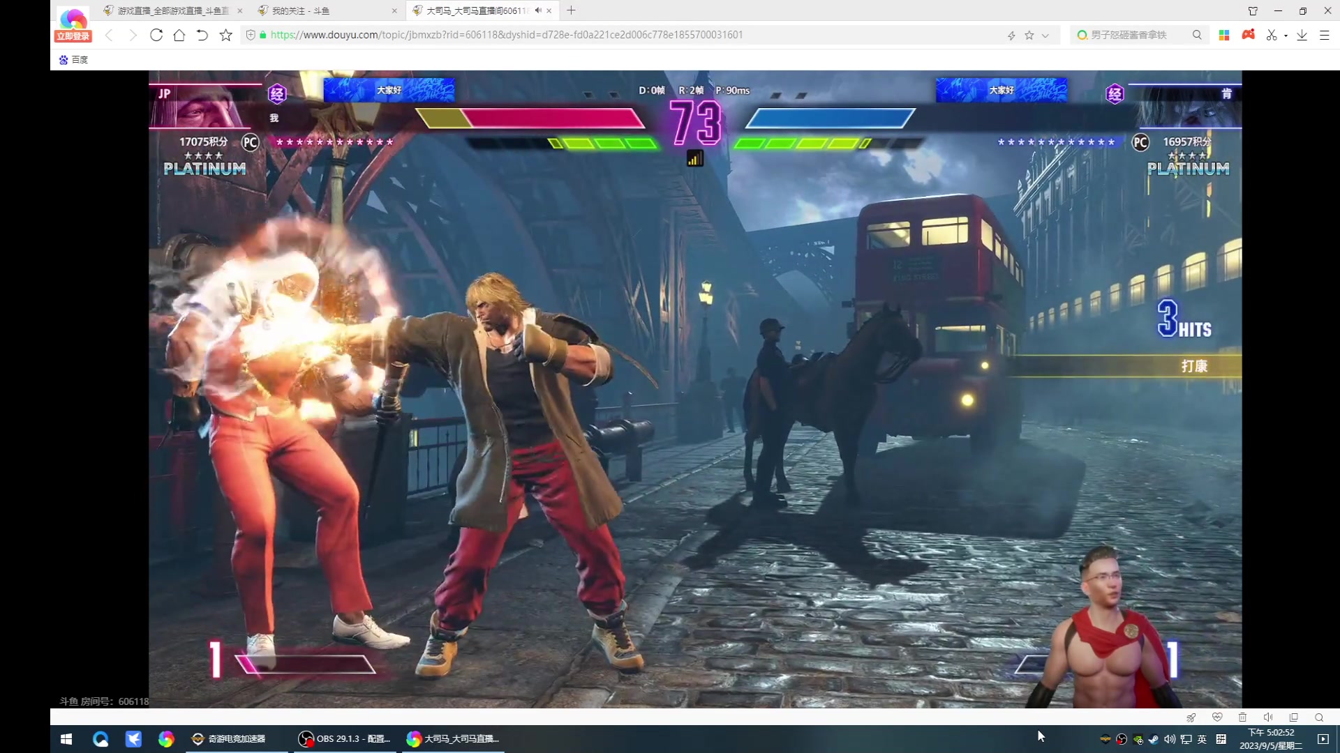Toggle the 拼 pinyin IME mode

(1221, 739)
